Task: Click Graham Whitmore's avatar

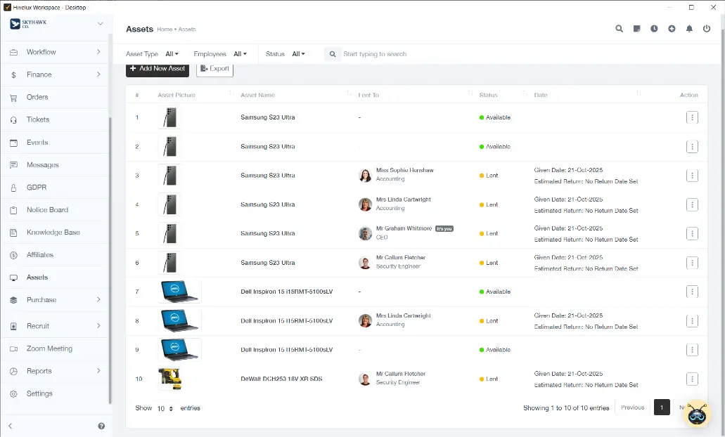Action: [x=365, y=233]
